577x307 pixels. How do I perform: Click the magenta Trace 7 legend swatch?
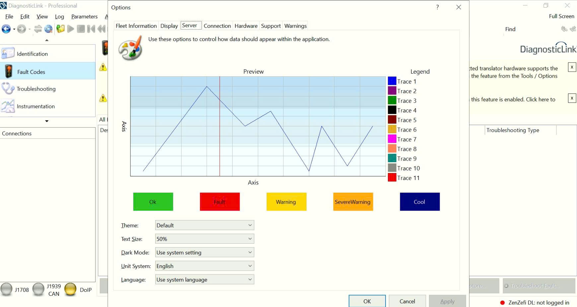(392, 139)
